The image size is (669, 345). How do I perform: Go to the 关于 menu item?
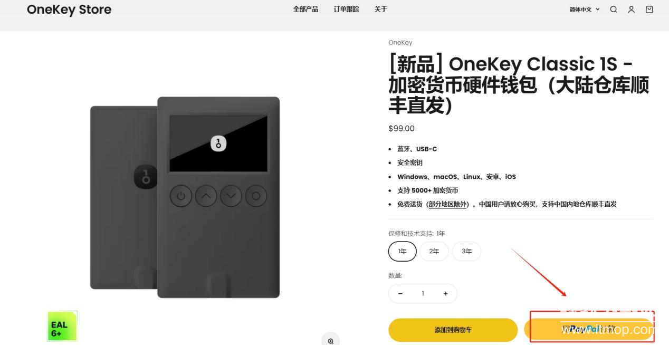381,9
